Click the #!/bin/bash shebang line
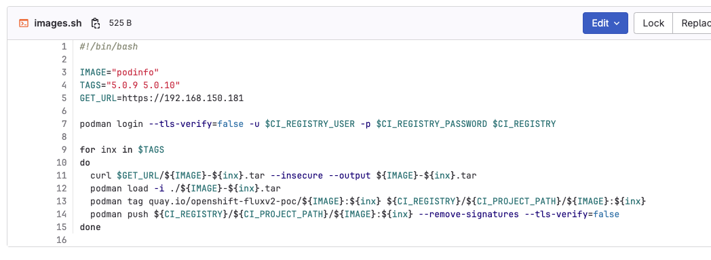Viewport: 711px width, 260px height. tap(109, 46)
